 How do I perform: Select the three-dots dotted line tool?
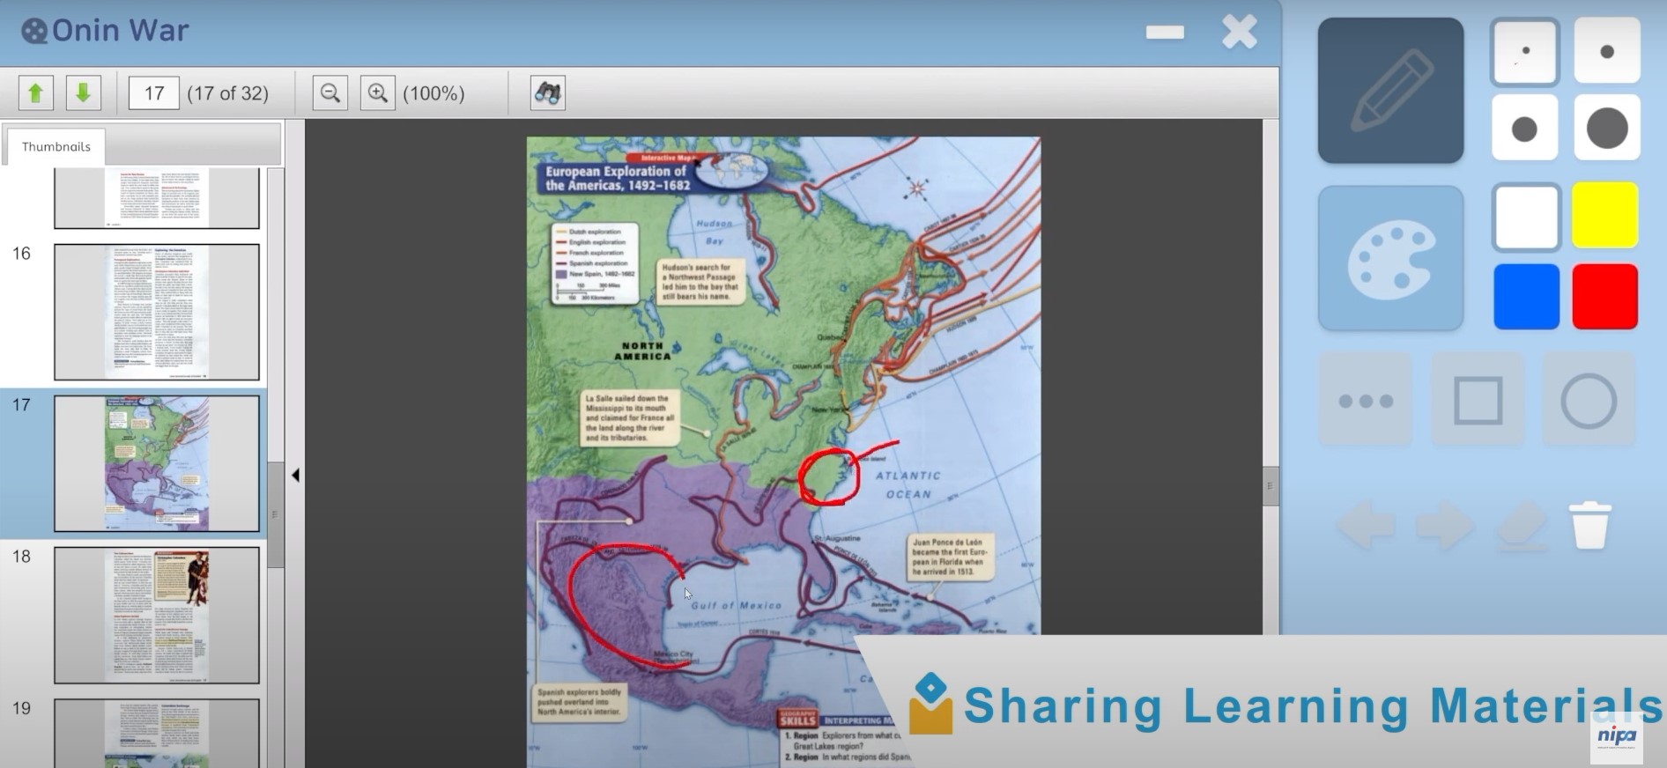pos(1366,401)
